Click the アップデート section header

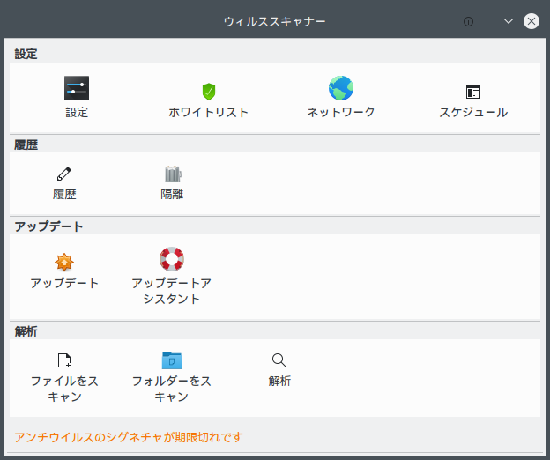(48, 226)
